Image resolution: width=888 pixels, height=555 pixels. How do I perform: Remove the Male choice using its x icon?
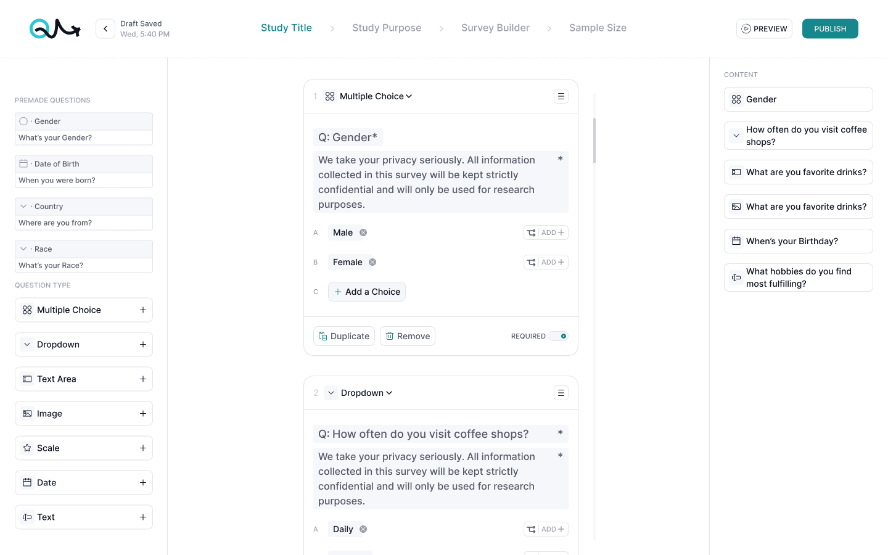click(363, 232)
